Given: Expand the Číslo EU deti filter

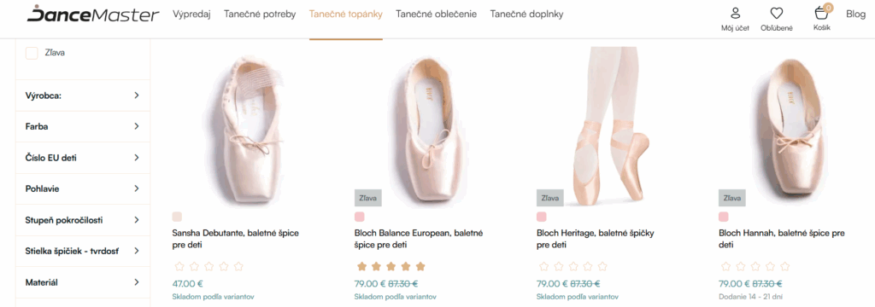Looking at the screenshot, I should point(83,158).
